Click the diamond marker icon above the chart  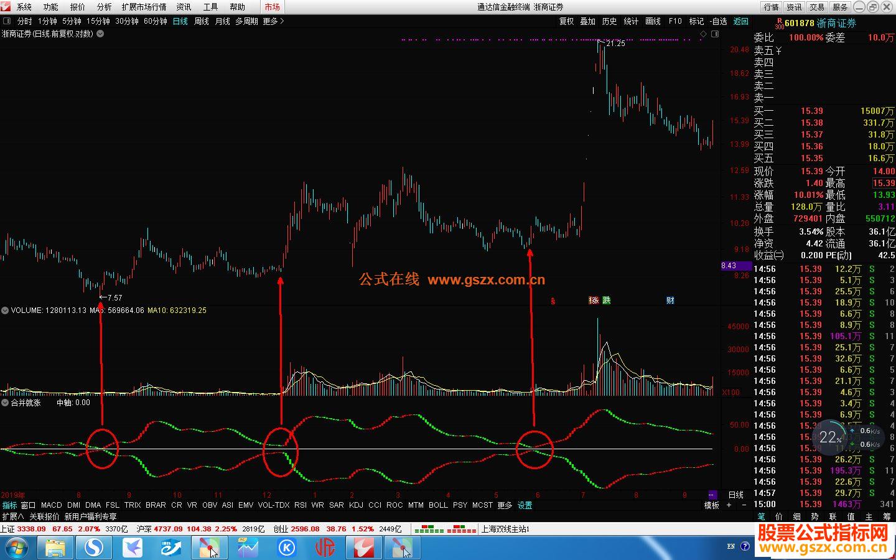(x=704, y=34)
